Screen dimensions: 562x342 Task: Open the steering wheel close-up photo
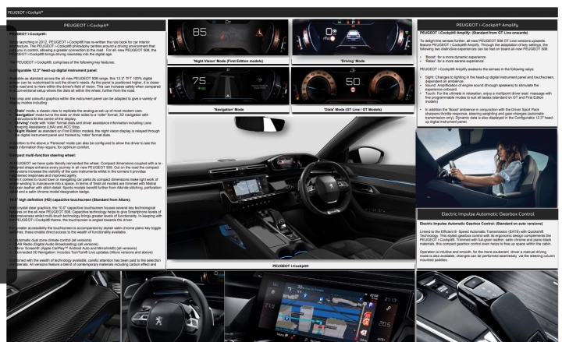pos(173,306)
